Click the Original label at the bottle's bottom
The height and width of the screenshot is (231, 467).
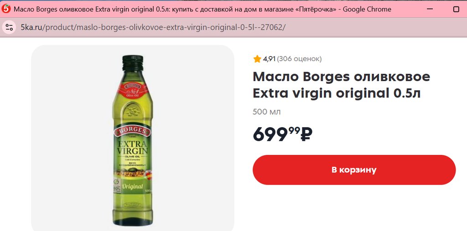tap(133, 187)
